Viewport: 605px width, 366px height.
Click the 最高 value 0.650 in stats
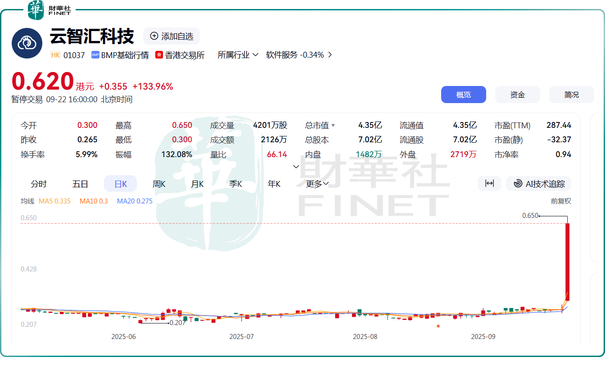point(182,126)
